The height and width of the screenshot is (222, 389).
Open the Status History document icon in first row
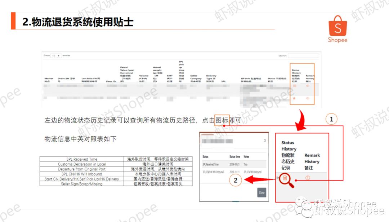pos(294,85)
